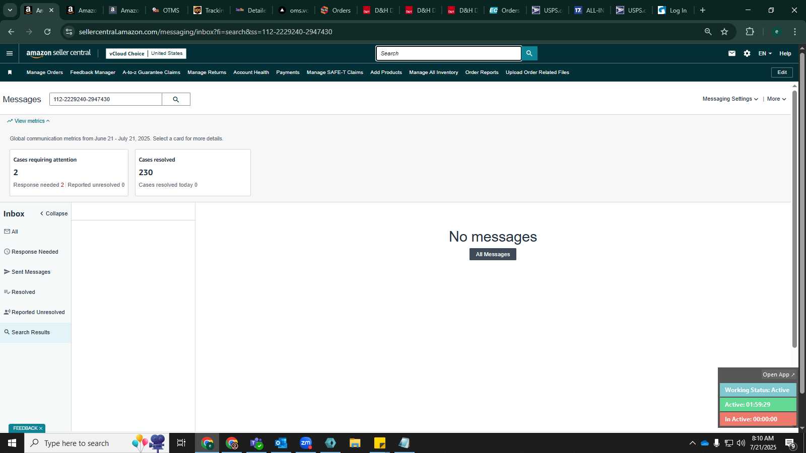This screenshot has width=806, height=453.
Task: Open Sticky Notes from taskbar
Action: [380, 443]
